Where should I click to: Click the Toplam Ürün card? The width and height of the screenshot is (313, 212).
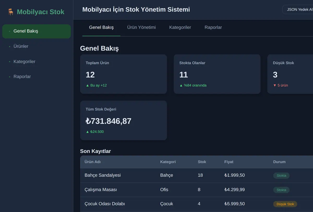(x=123, y=74)
